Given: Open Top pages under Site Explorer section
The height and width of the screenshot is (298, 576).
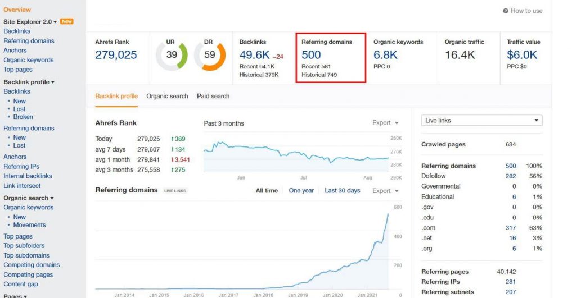Looking at the screenshot, I should (18, 70).
